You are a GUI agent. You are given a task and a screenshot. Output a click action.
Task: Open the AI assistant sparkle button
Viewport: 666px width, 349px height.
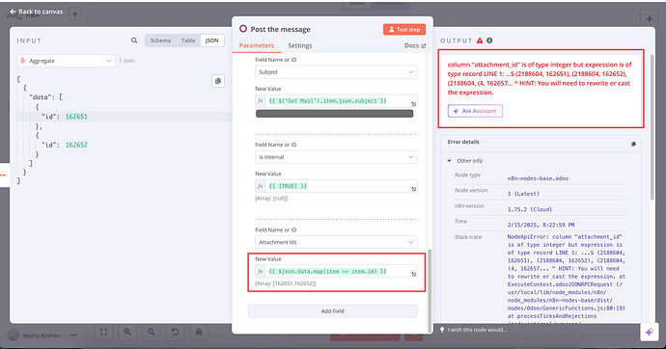[649, 332]
